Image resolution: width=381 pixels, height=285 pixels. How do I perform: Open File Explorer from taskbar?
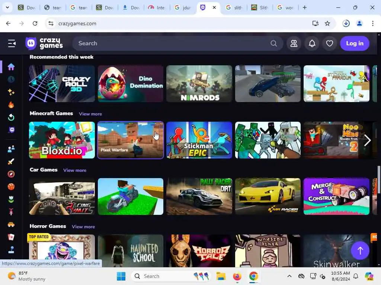click(221, 276)
